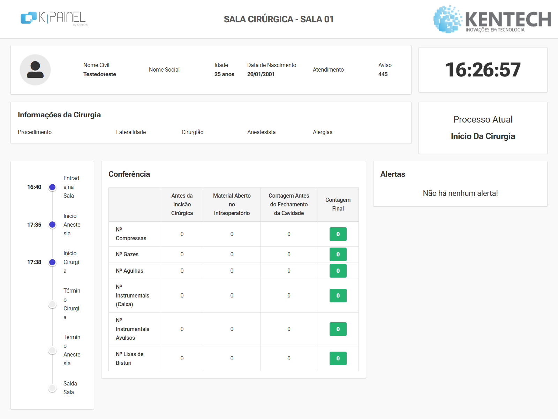Click the Término Anestesia timeline marker
558x419 pixels.
click(x=52, y=350)
